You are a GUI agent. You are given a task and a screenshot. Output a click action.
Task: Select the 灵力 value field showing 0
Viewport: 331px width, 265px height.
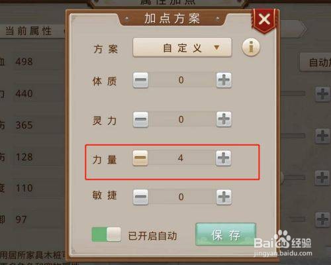point(182,119)
